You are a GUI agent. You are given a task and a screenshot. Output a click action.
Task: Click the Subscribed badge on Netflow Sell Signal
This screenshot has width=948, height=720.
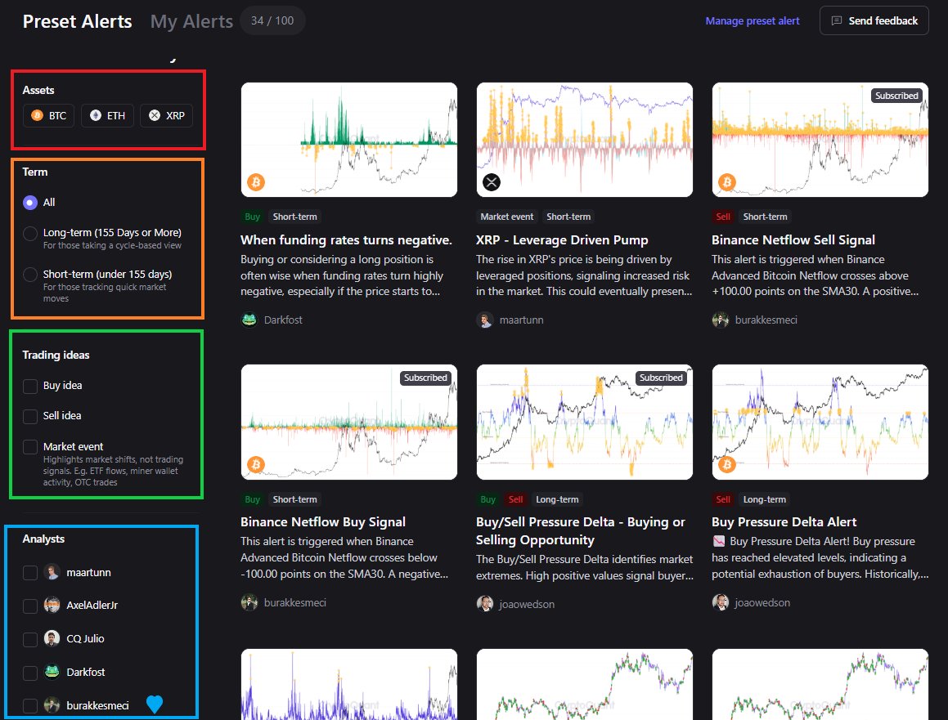(896, 96)
